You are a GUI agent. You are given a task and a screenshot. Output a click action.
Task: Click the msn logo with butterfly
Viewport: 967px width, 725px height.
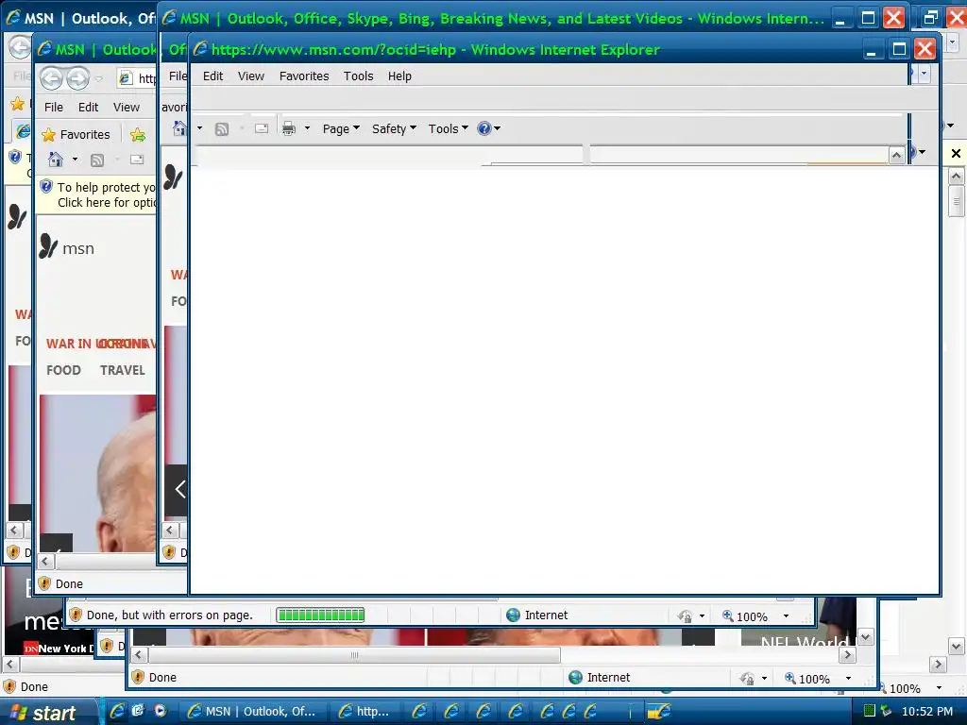coord(67,247)
